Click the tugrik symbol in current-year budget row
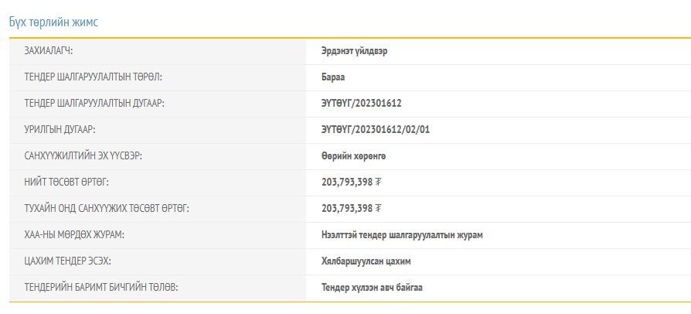The width and height of the screenshot is (691, 314). (x=379, y=209)
